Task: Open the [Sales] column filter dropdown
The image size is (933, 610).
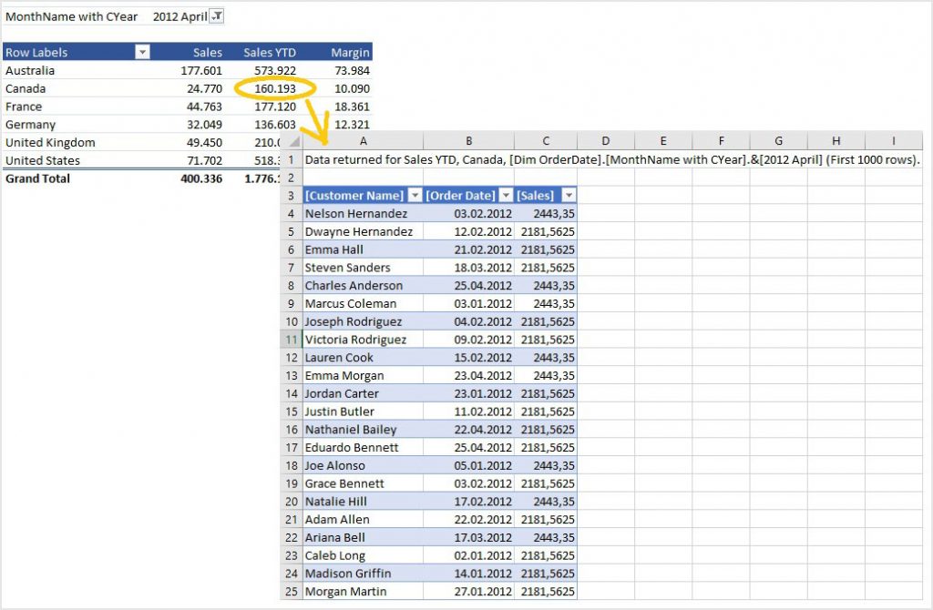Action: tap(569, 195)
